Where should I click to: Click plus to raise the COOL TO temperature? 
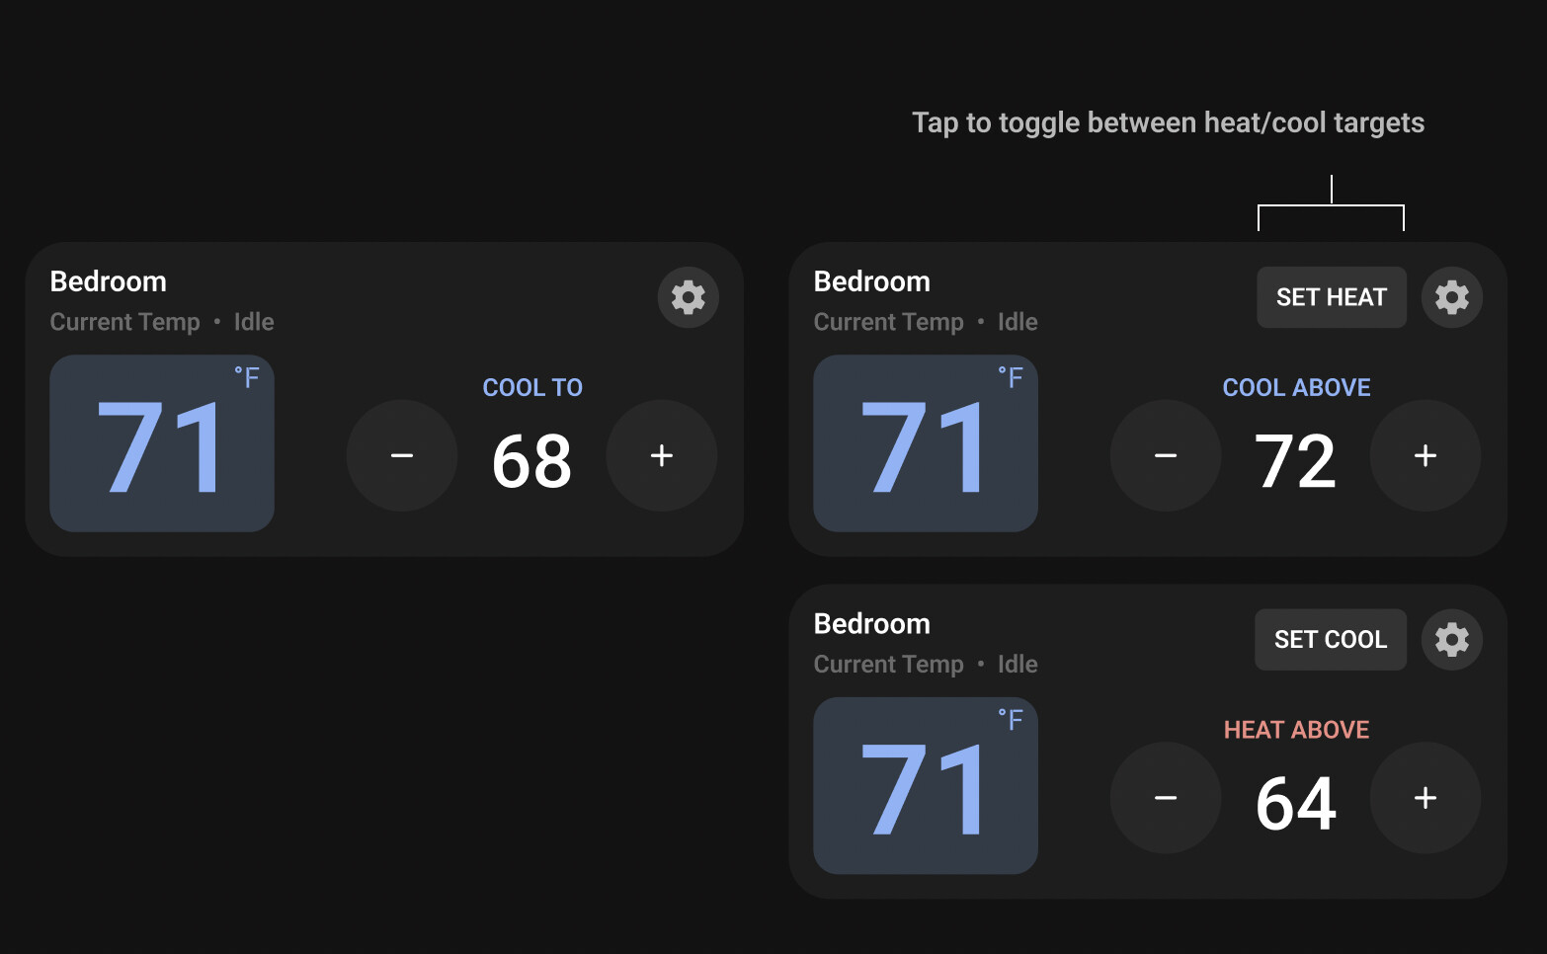click(x=661, y=455)
